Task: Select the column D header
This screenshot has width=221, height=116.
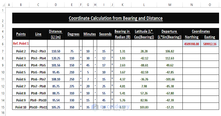Action: click(x=56, y=5)
